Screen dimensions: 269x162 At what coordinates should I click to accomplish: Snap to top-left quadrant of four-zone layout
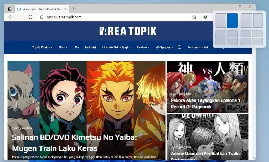tap(246, 34)
